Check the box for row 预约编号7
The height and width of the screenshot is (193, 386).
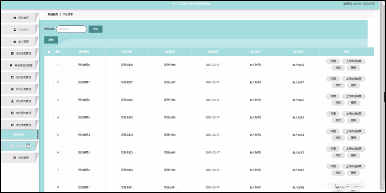point(49,83)
